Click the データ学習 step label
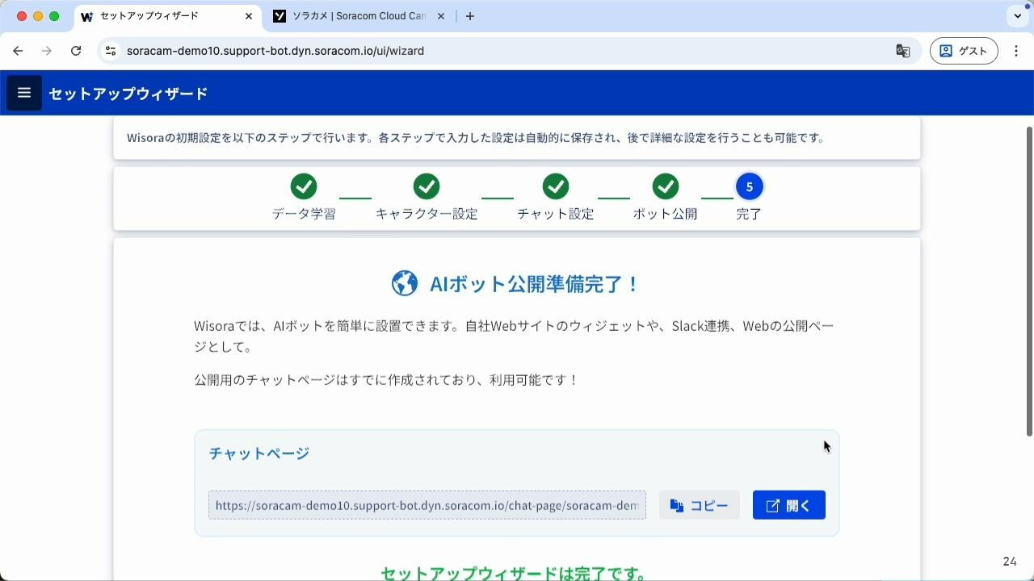The width and height of the screenshot is (1034, 581). pyautogui.click(x=304, y=214)
